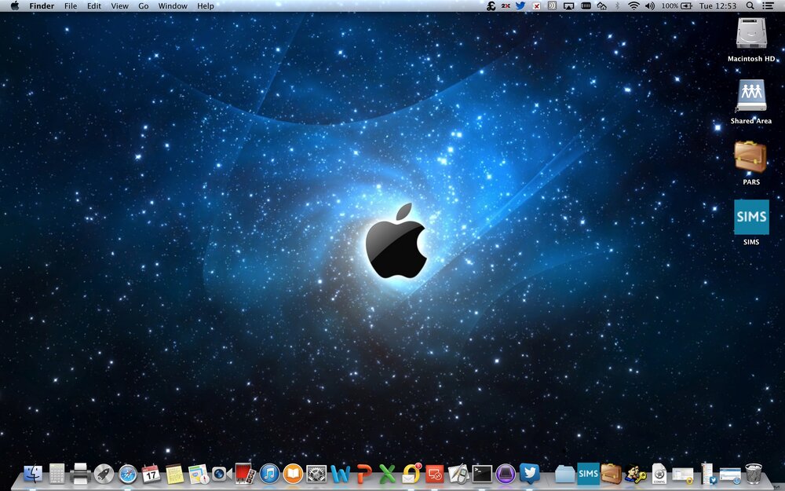Open iBooks orange icon in the Dock
The image size is (785, 491).
point(293,474)
